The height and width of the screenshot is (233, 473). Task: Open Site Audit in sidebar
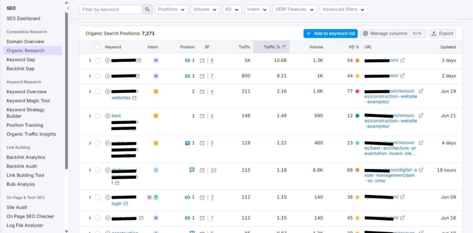[17, 207]
